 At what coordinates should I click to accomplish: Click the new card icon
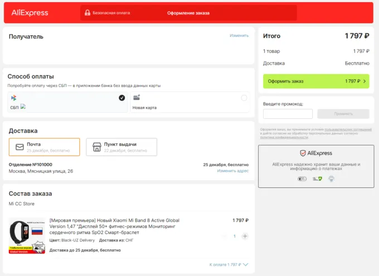click(x=137, y=98)
